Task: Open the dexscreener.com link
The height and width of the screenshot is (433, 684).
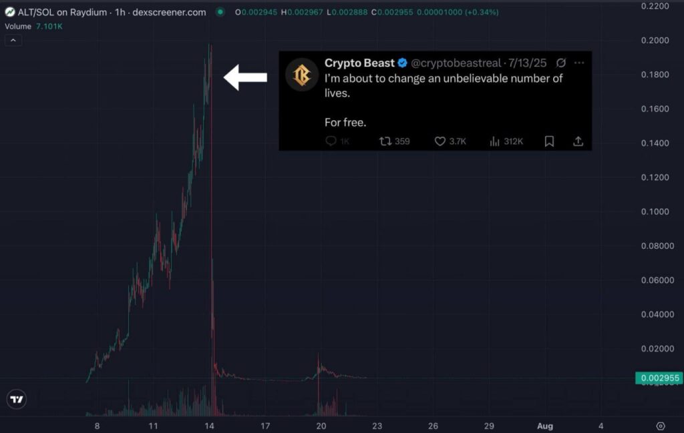Action: coord(169,11)
